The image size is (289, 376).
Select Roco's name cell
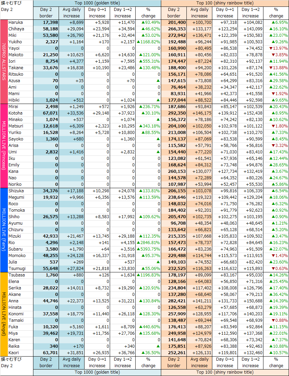(21, 204)
